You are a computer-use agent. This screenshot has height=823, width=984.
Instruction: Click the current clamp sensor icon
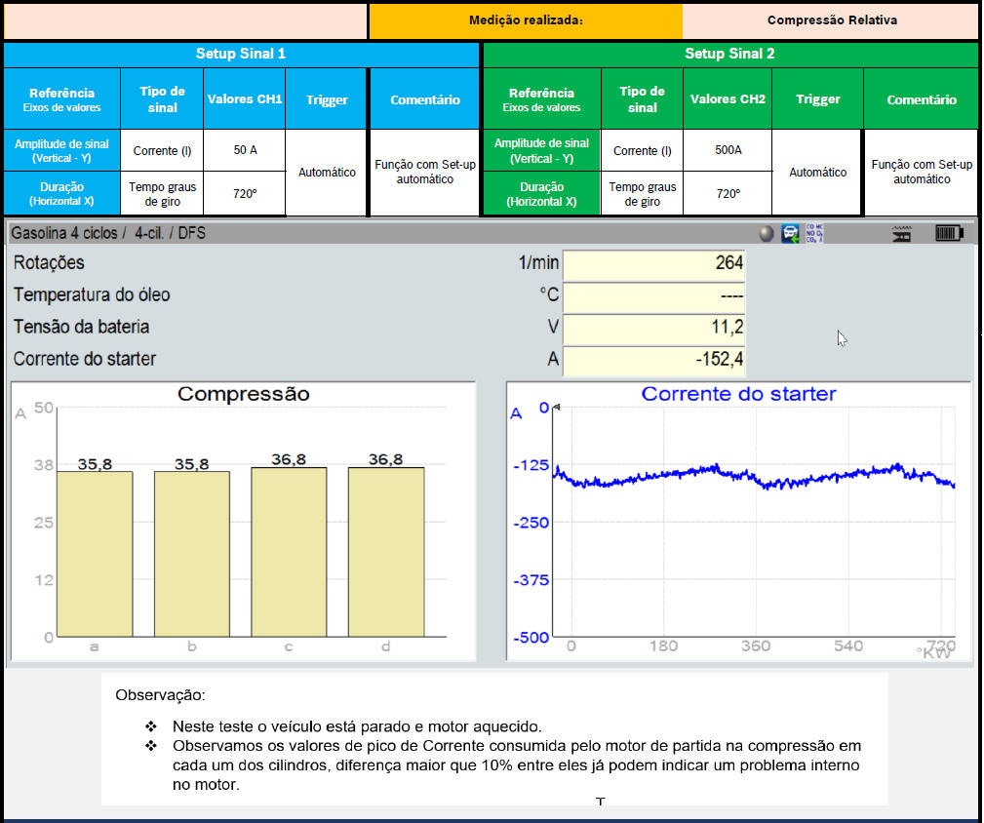click(x=902, y=234)
